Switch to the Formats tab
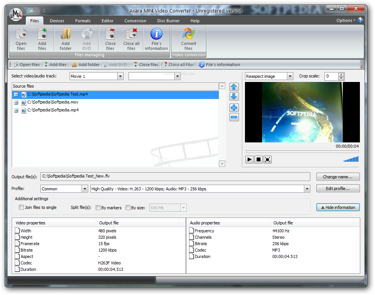375x295 pixels. point(83,21)
